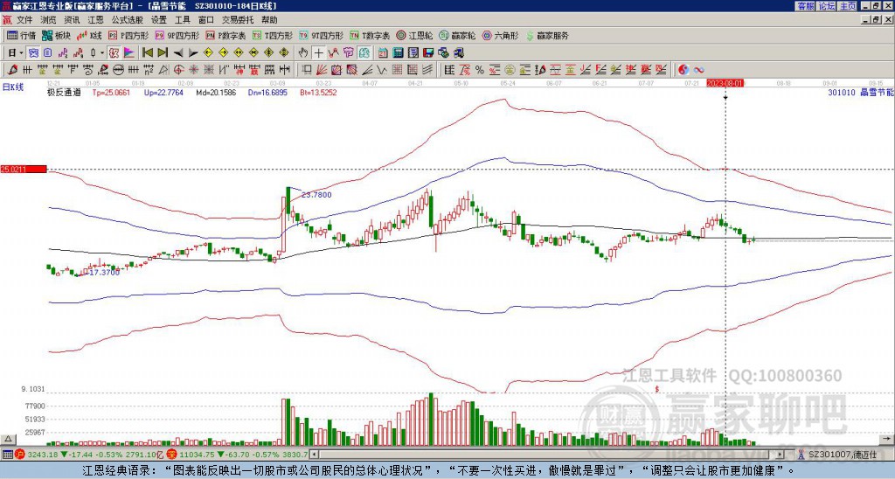Click the gold circle 金 icon
The width and height of the screenshot is (895, 479).
coord(510,70)
